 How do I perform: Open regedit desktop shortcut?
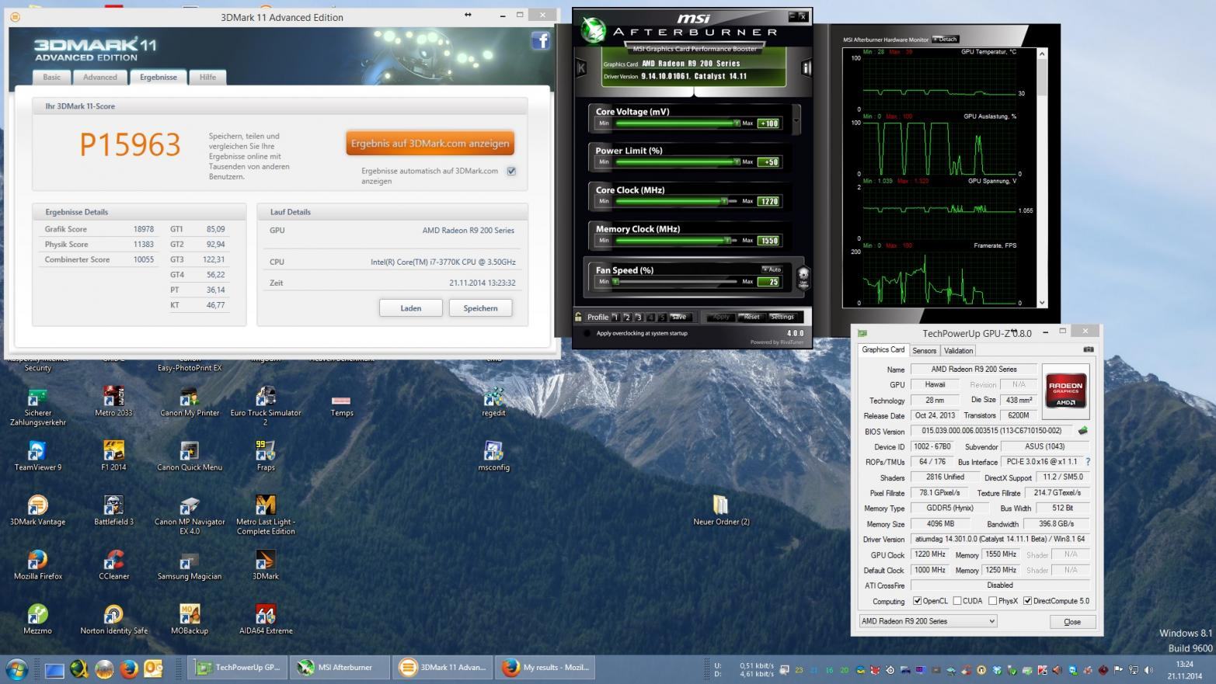(x=493, y=401)
